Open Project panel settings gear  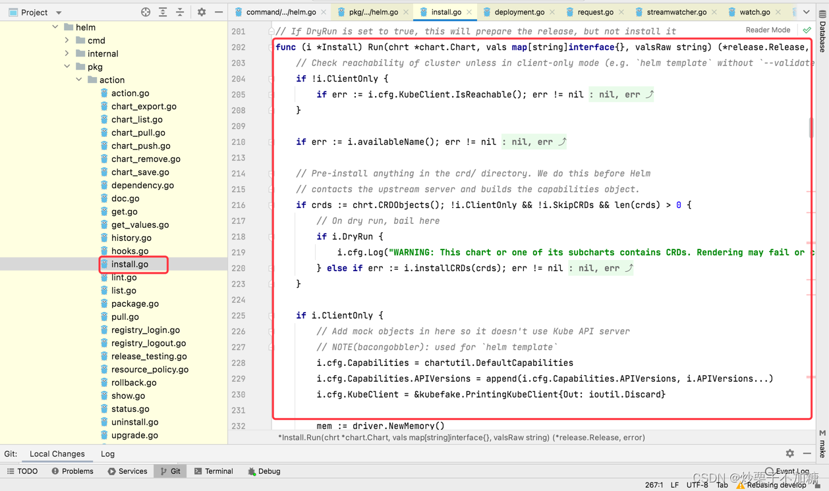(202, 12)
